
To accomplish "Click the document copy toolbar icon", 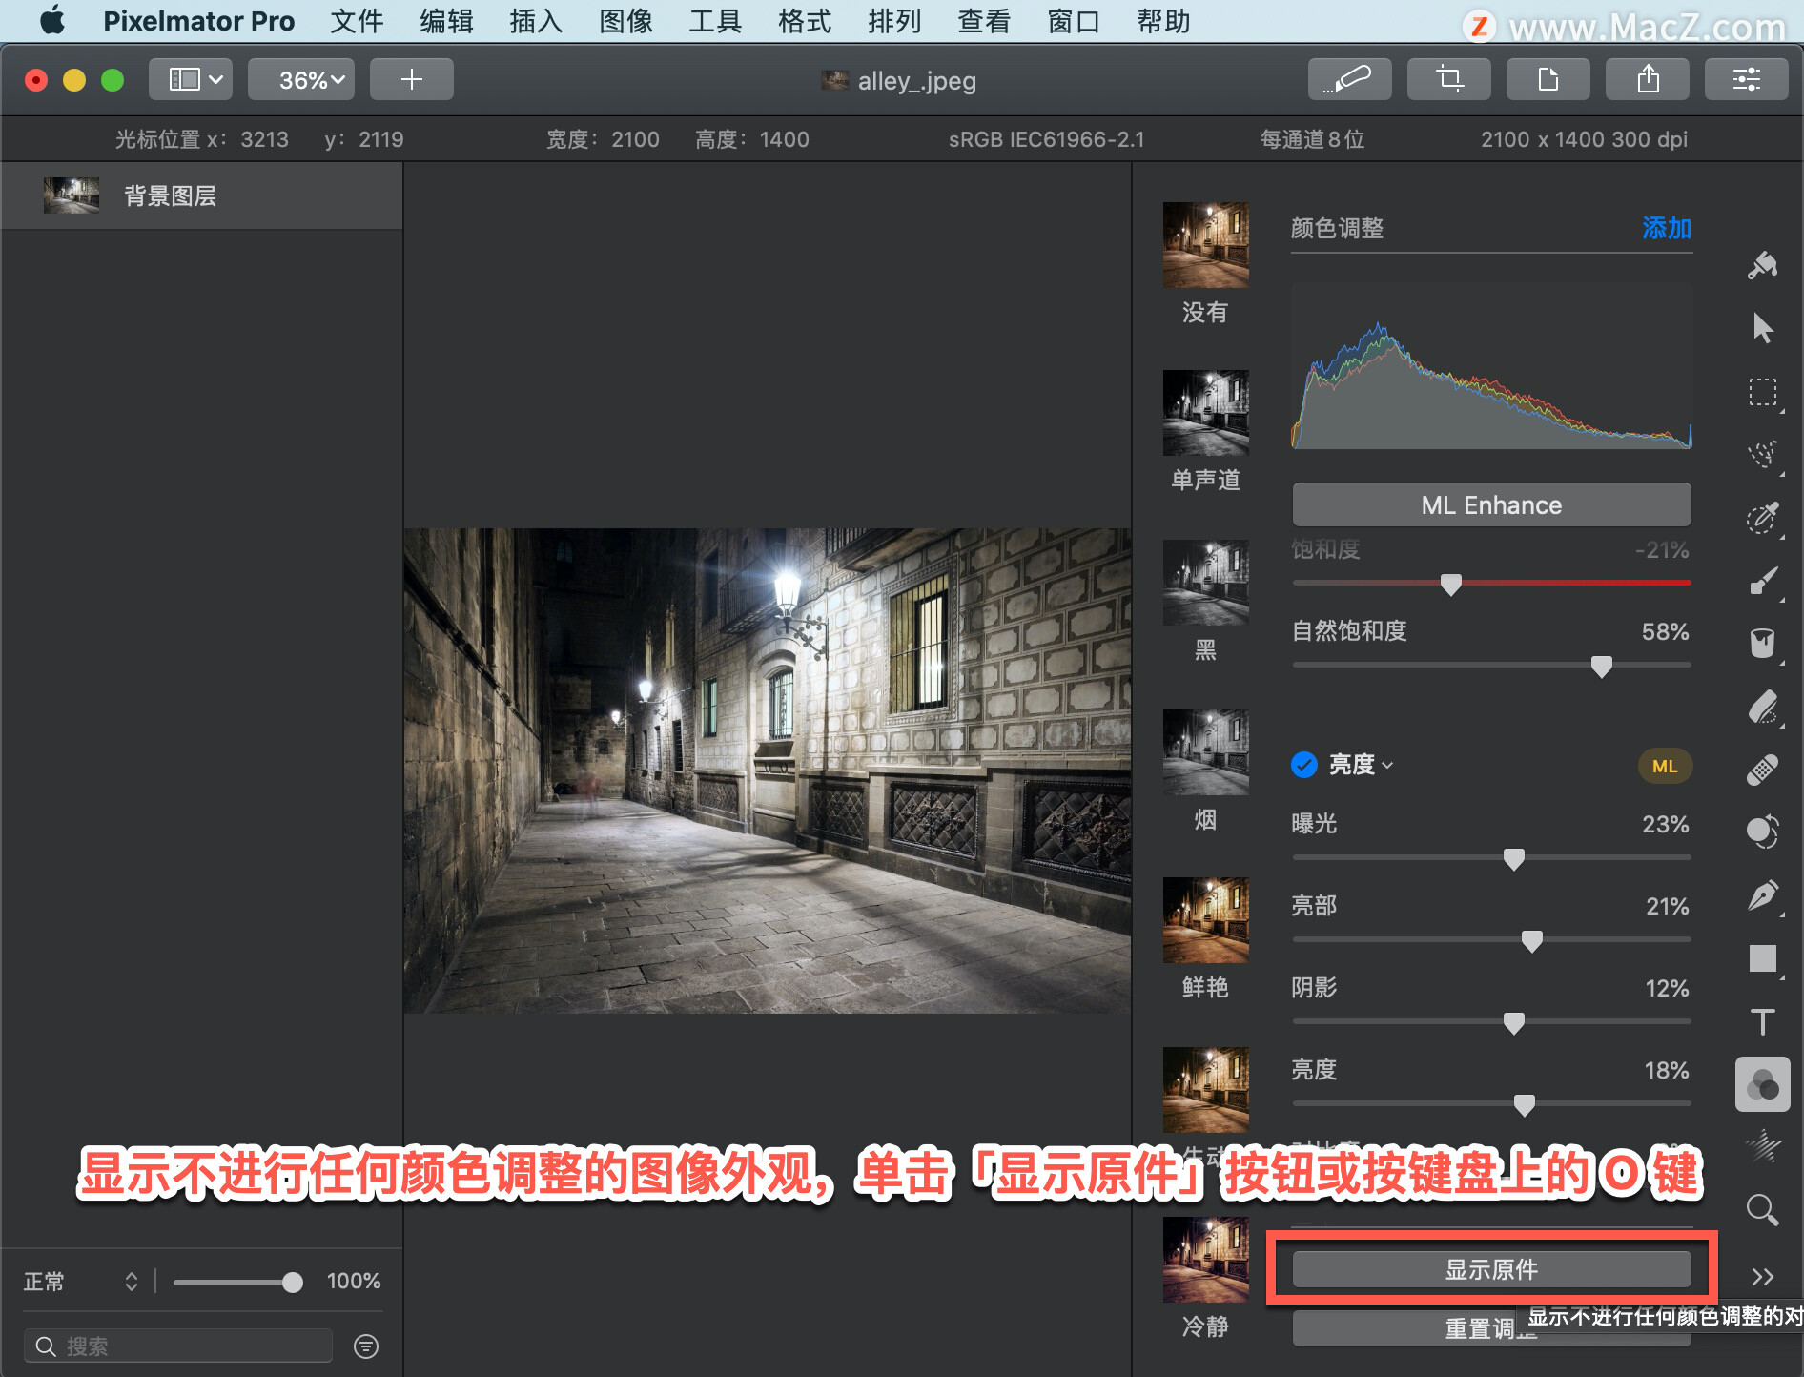I will click(x=1548, y=79).
